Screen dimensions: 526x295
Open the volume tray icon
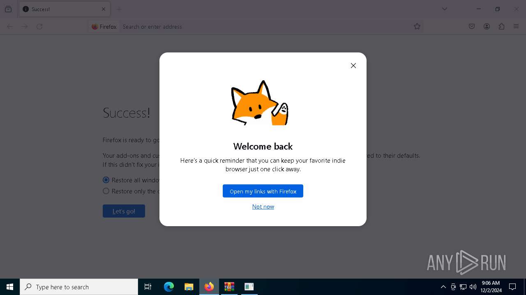473,287
